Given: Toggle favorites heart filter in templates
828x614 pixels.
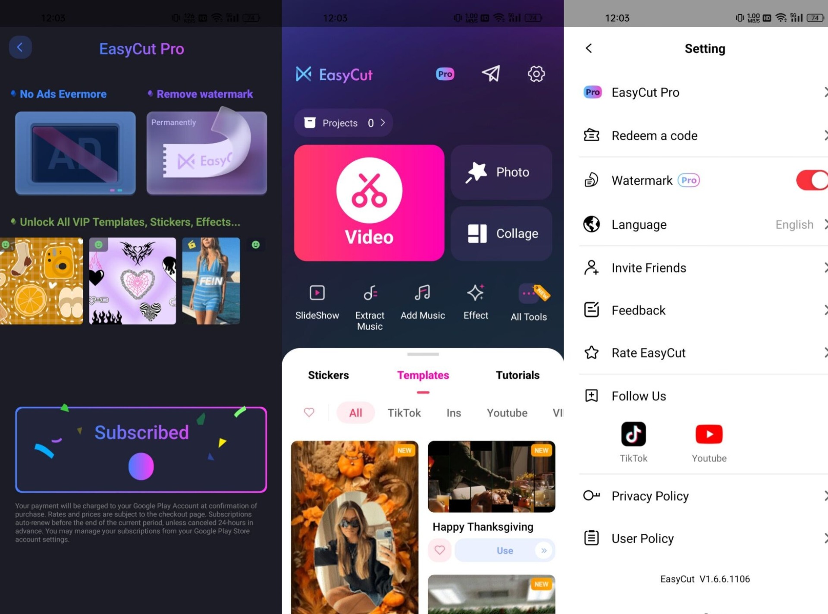Looking at the screenshot, I should pyautogui.click(x=309, y=412).
